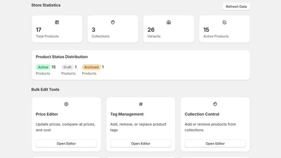Click the Collection Control title
Viewport: 281px width, 158px height.
click(x=202, y=114)
